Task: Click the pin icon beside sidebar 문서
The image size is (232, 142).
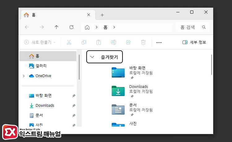Action: tap(74, 115)
